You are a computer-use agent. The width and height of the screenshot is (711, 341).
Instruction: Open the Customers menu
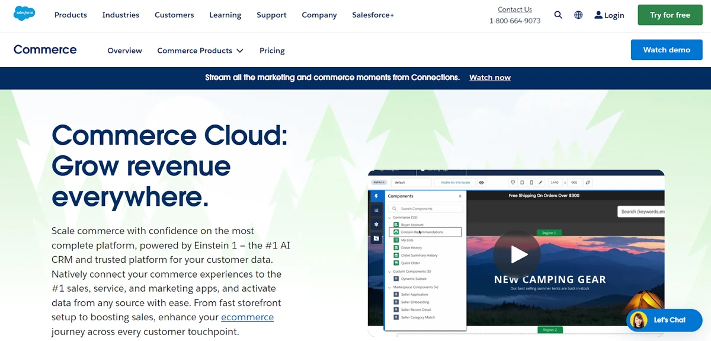[x=174, y=15]
